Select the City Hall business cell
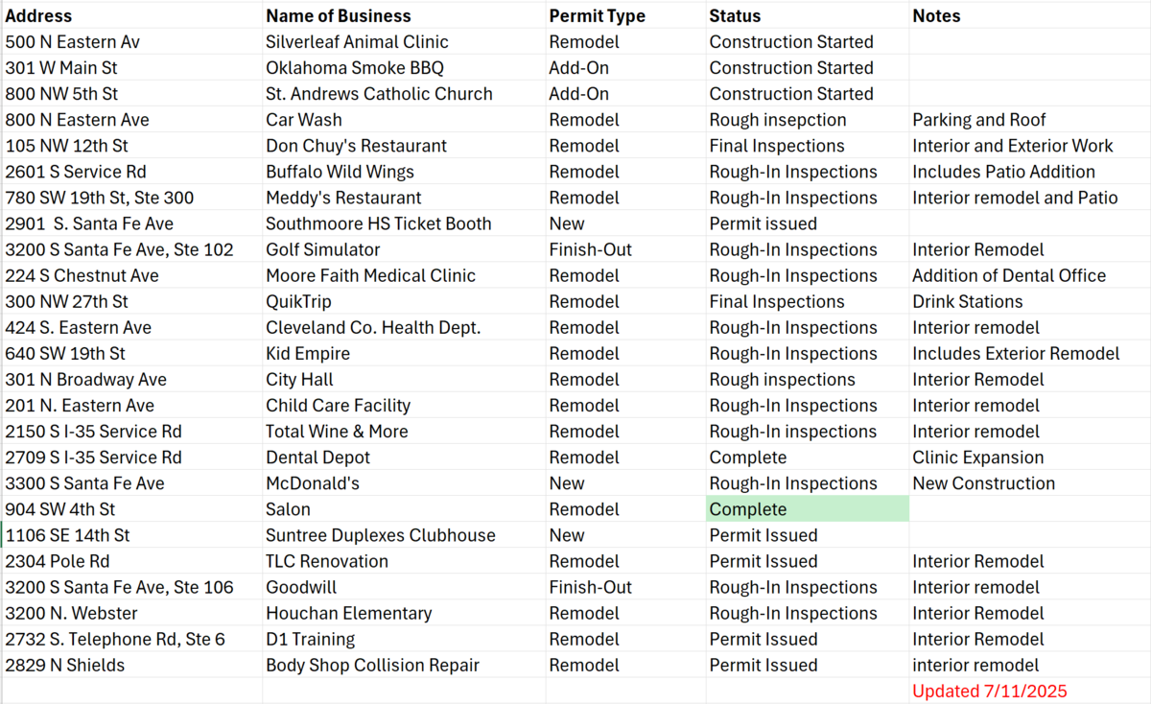1151x704 pixels. pyautogui.click(x=404, y=379)
